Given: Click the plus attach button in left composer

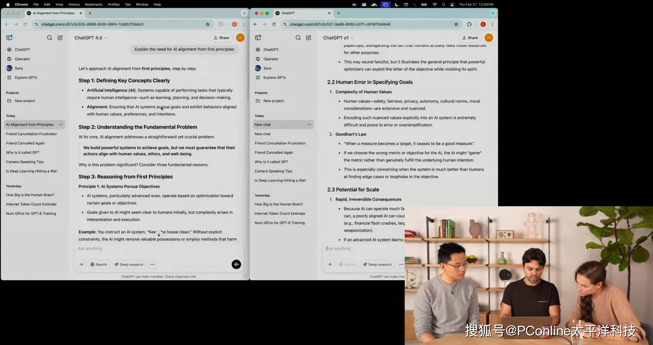Looking at the screenshot, I should tap(81, 264).
